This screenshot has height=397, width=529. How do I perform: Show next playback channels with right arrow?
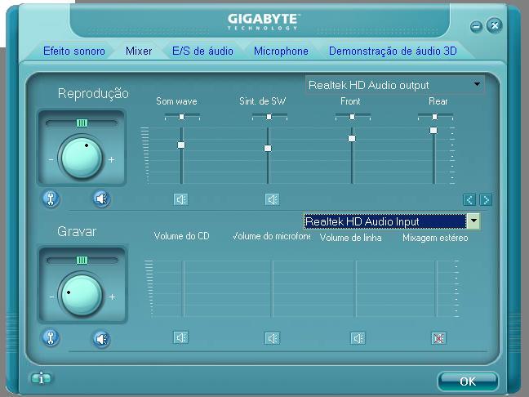pos(487,200)
